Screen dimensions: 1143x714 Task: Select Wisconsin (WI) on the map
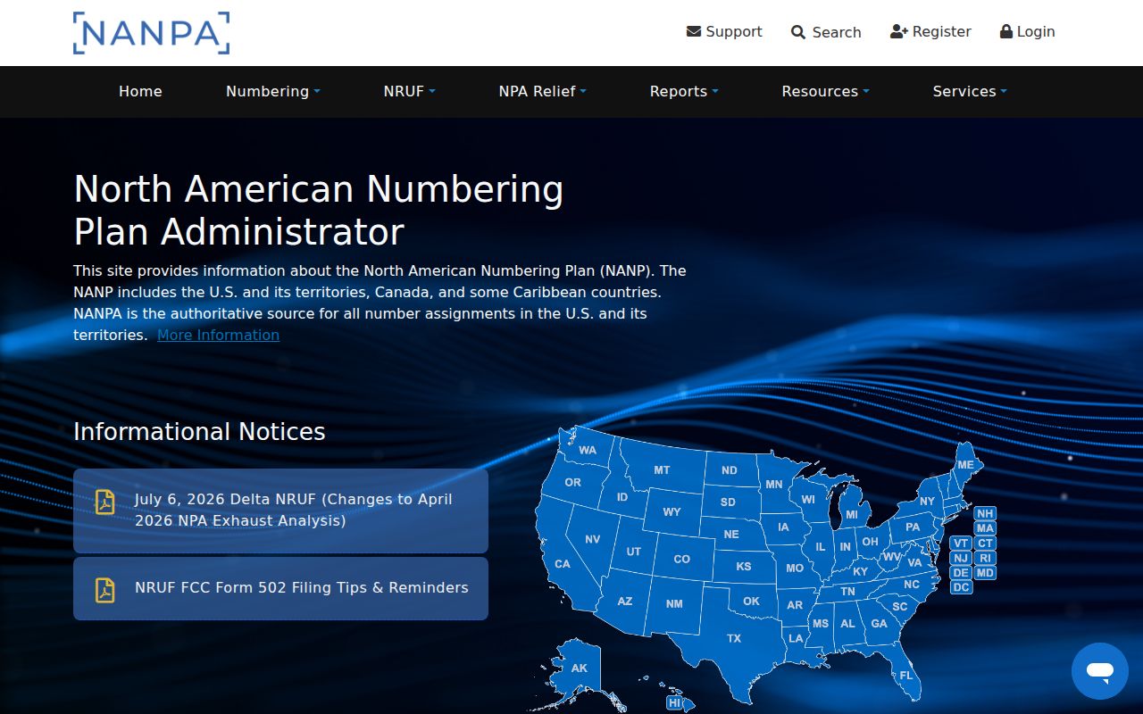tap(808, 500)
